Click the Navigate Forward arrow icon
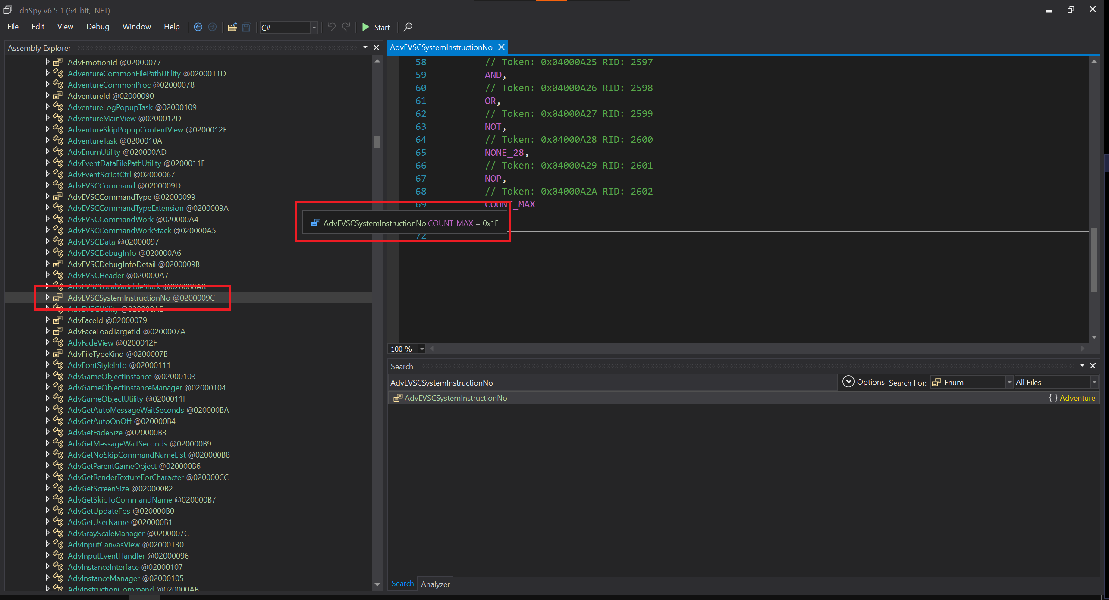Image resolution: width=1109 pixels, height=600 pixels. pos(212,27)
